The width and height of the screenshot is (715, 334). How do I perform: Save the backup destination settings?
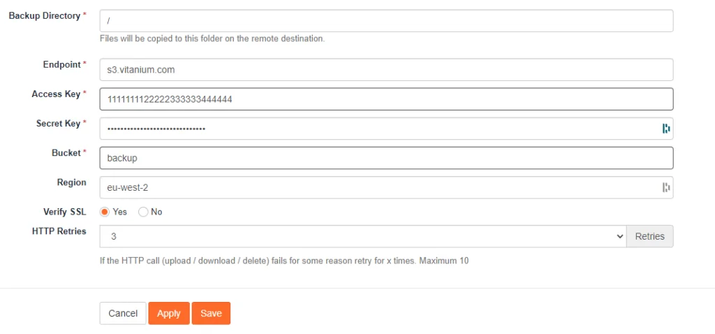pos(211,313)
